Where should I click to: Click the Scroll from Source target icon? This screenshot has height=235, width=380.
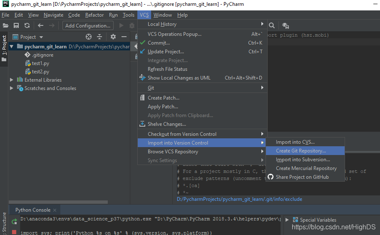(x=89, y=37)
